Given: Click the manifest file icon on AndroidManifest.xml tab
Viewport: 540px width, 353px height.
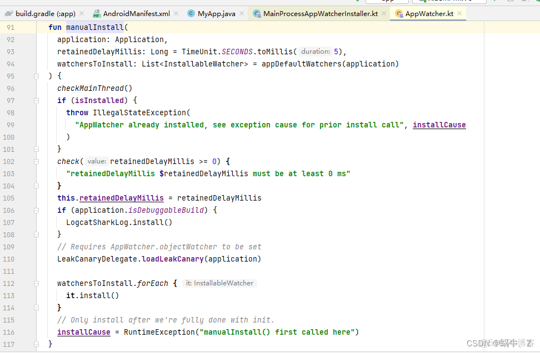Looking at the screenshot, I should (x=97, y=13).
